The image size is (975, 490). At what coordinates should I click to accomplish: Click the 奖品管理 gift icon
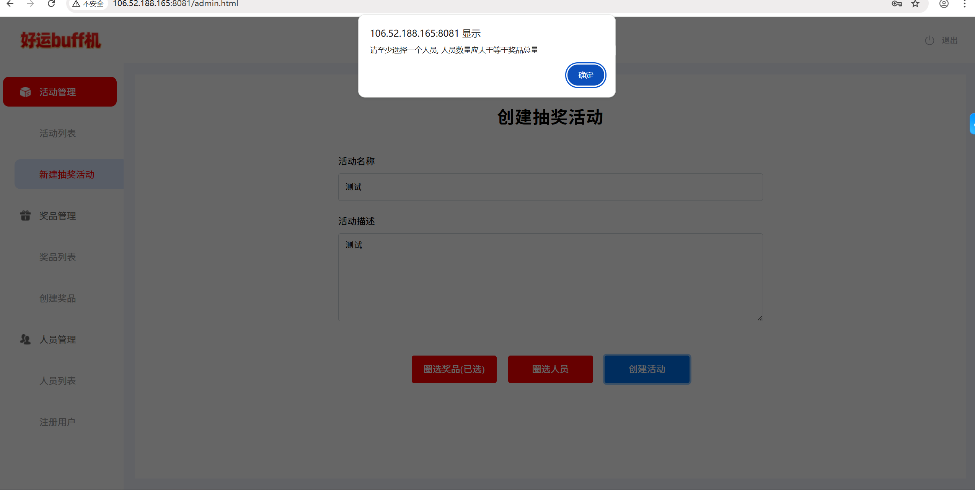25,216
